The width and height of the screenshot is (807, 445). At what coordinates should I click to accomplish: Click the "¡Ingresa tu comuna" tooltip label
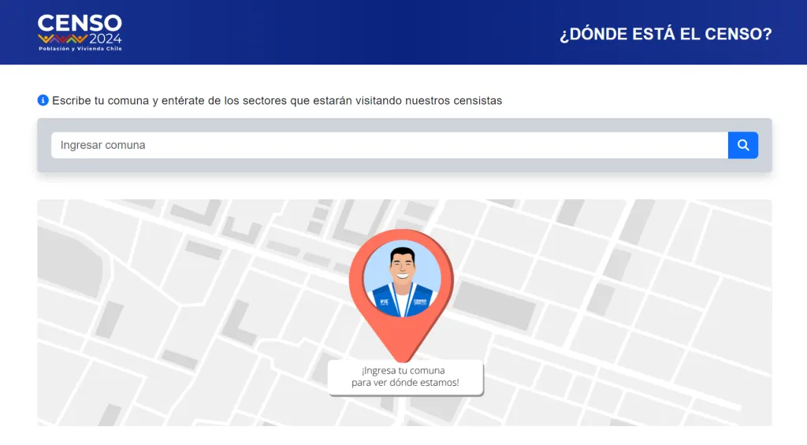(403, 370)
